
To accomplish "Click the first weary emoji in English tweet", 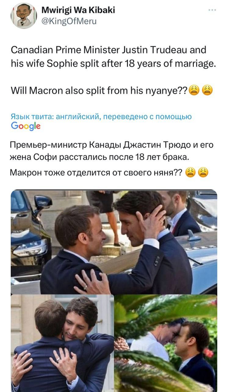I will tap(194, 90).
